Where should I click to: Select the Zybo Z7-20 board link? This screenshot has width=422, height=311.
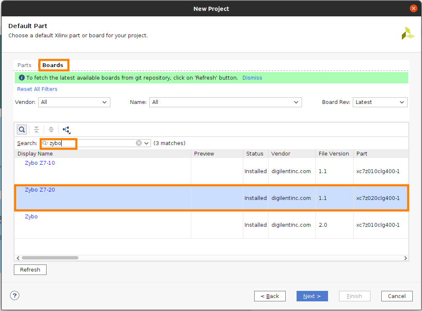tap(40, 190)
